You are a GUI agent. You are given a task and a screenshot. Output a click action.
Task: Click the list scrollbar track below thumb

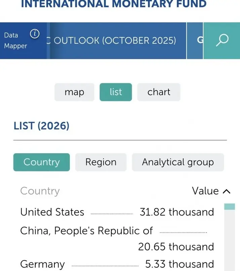(230, 240)
